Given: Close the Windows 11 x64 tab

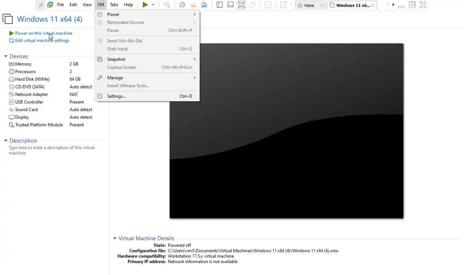Looking at the screenshot, I should click(373, 5).
